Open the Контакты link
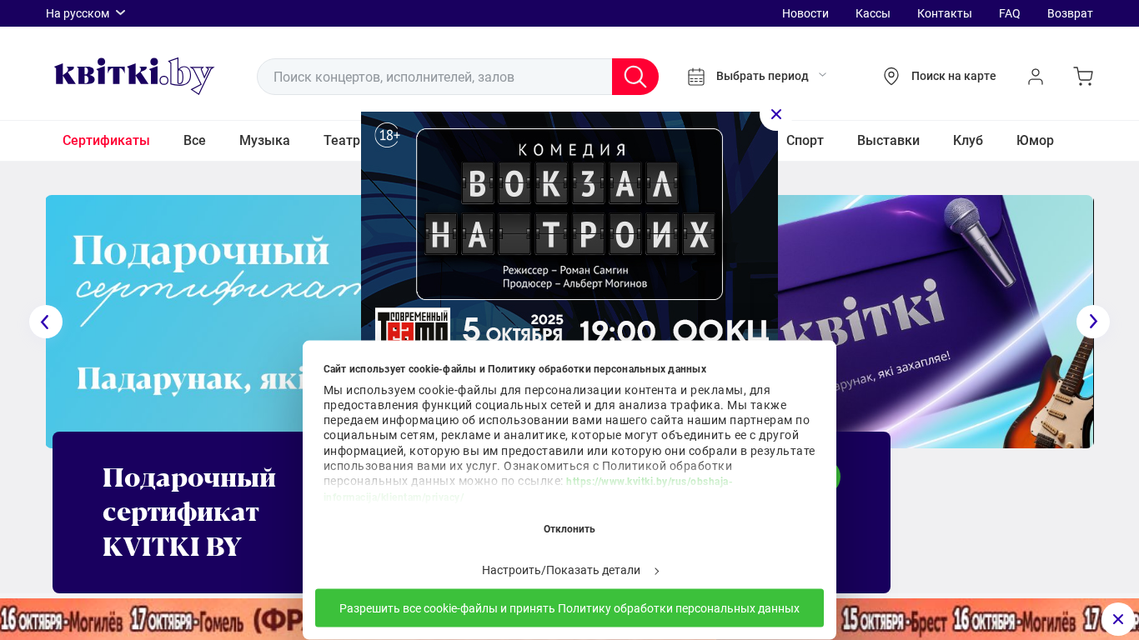This screenshot has height=640, width=1139. point(945,13)
